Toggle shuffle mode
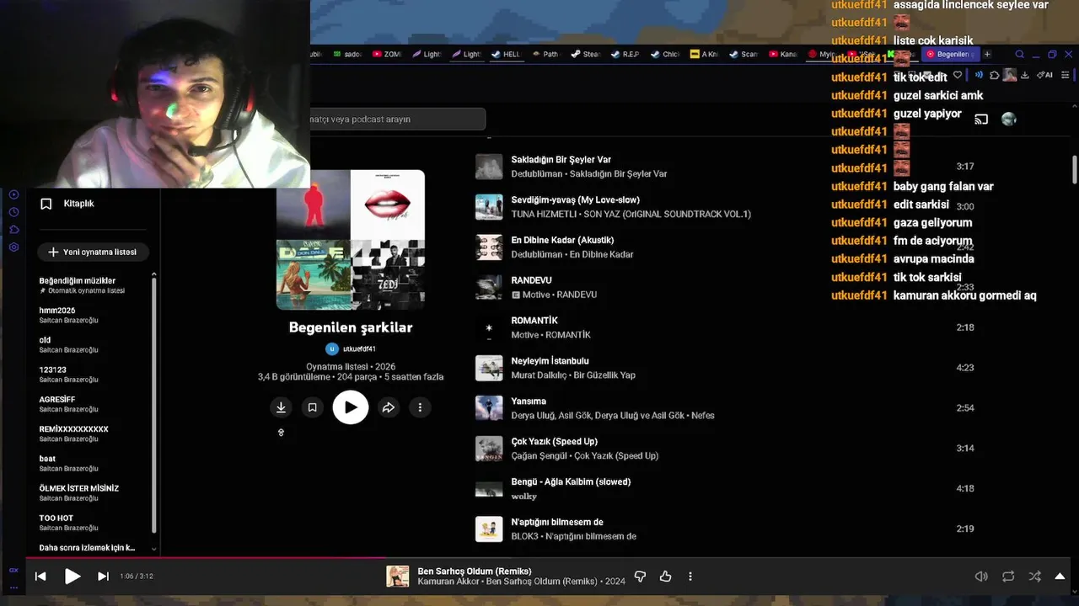This screenshot has height=606, width=1079. pyautogui.click(x=1035, y=577)
